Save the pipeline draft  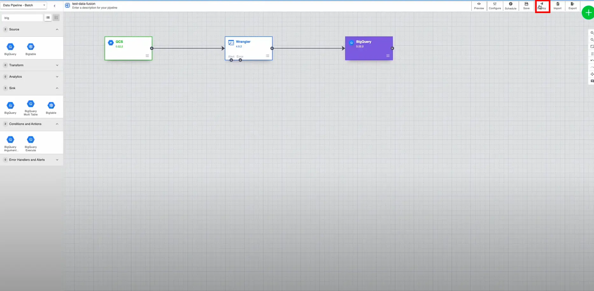[526, 6]
